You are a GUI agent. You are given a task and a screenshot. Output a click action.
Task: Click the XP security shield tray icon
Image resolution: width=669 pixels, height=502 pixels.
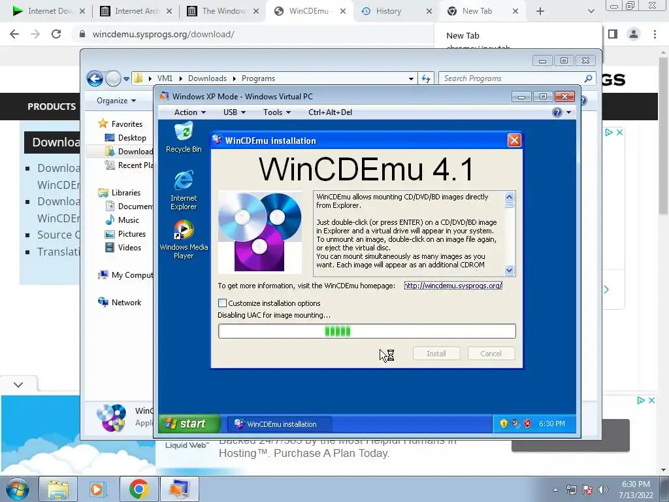click(504, 424)
